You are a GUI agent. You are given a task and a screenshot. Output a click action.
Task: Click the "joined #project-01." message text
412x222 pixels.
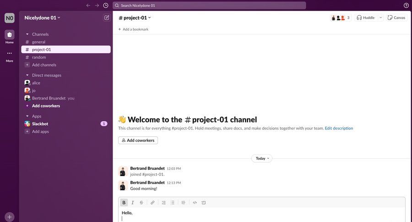tap(147, 174)
